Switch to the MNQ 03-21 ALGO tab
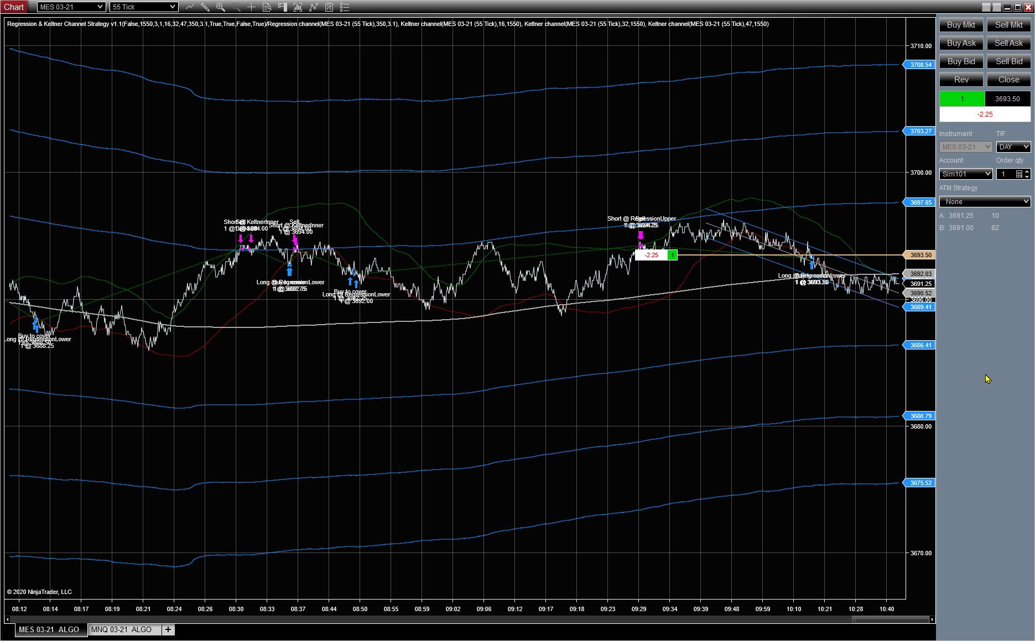The width and height of the screenshot is (1035, 641). (121, 629)
